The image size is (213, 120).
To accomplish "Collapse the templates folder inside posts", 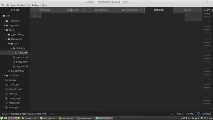I will pyautogui.click(x=7, y=39).
